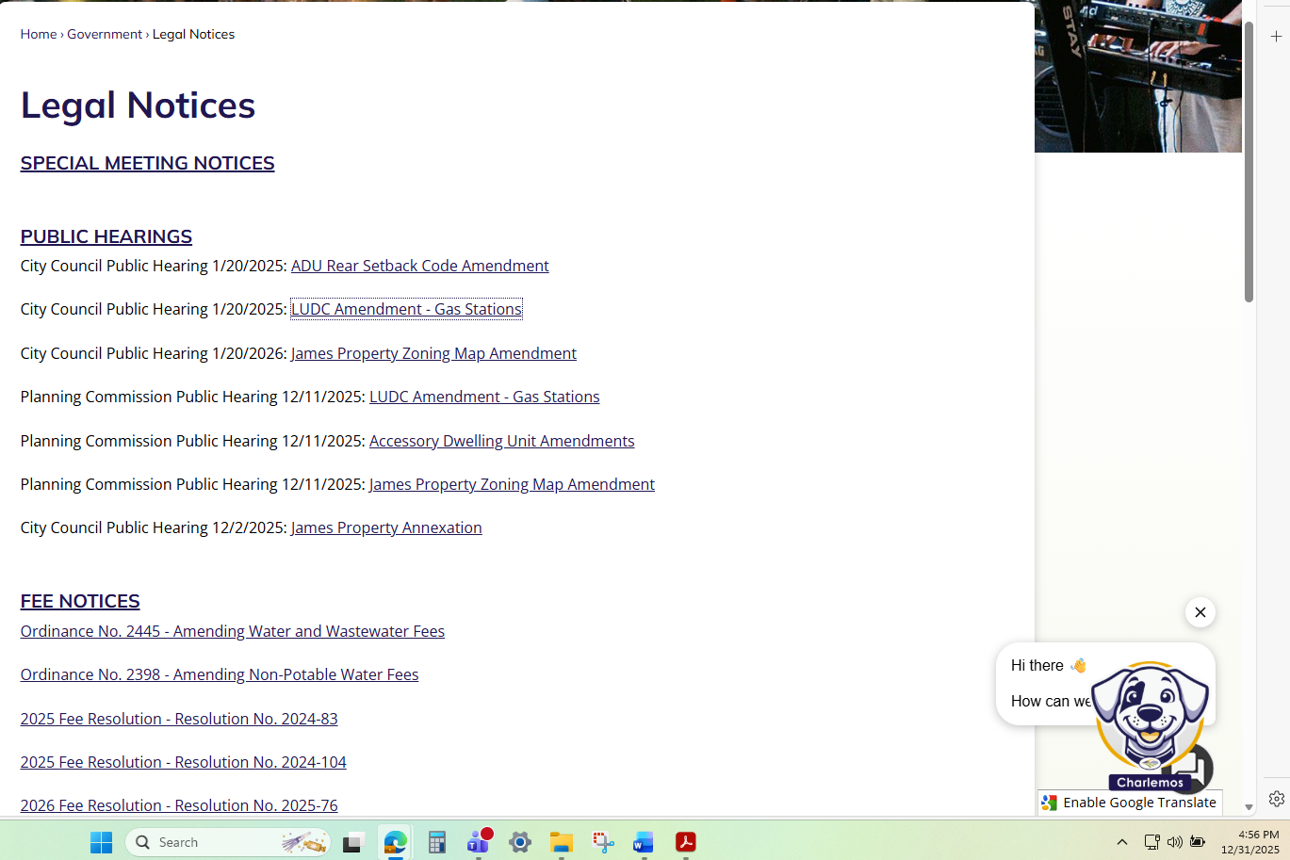This screenshot has height=860, width=1290.
Task: Open Ordinance No. 2445 water fees link
Action: [x=232, y=631]
